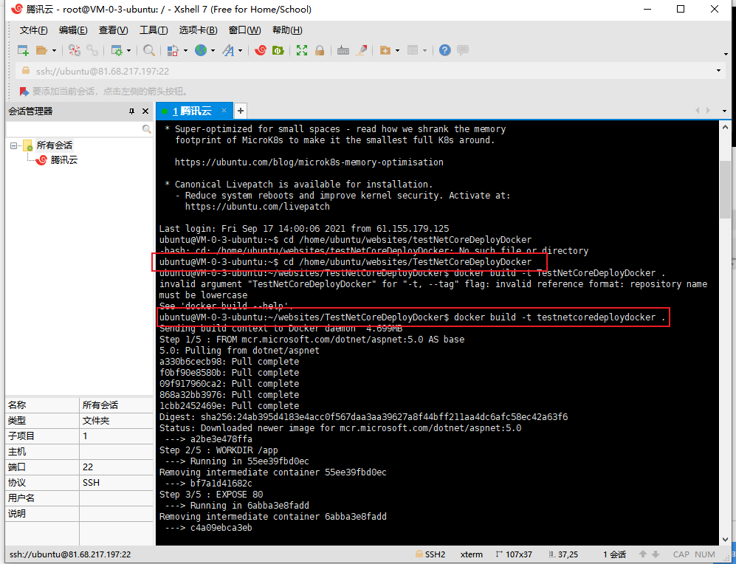The image size is (736, 564).
Task: Select the 1 腾讯云 session tab
Action: coord(192,111)
